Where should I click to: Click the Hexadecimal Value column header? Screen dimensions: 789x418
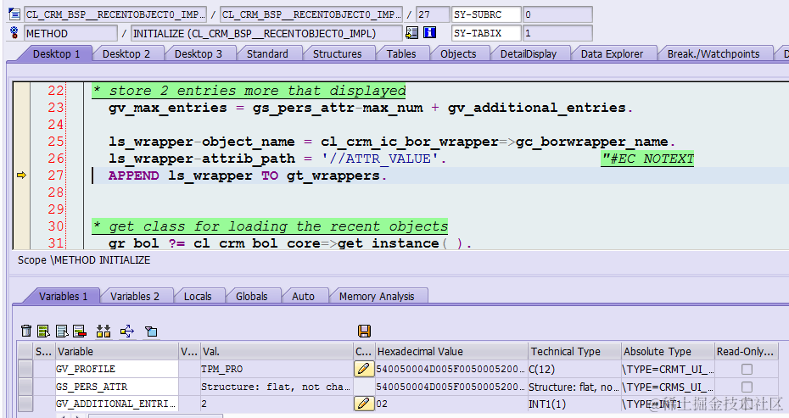[x=451, y=352]
